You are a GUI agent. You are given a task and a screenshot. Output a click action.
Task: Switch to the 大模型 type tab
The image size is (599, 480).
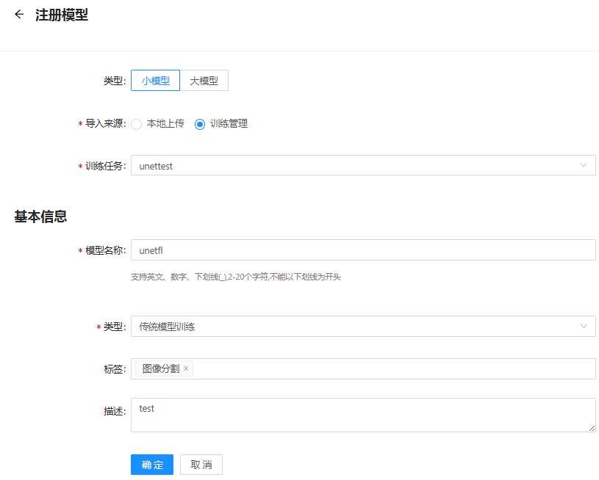point(204,81)
